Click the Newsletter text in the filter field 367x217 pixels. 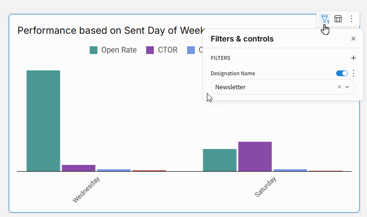point(231,87)
